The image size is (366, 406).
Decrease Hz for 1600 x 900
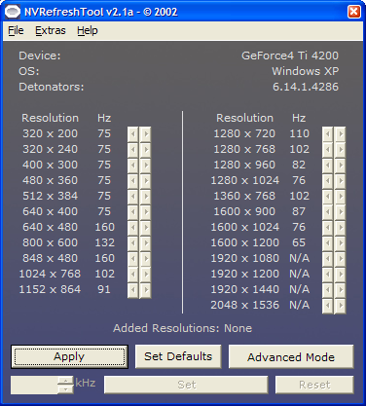tap(328, 212)
